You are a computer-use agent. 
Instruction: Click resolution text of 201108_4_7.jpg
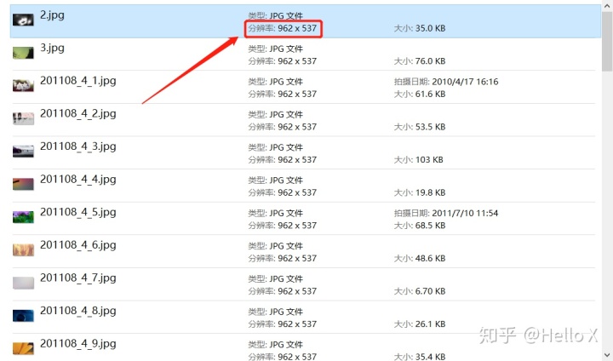[283, 291]
